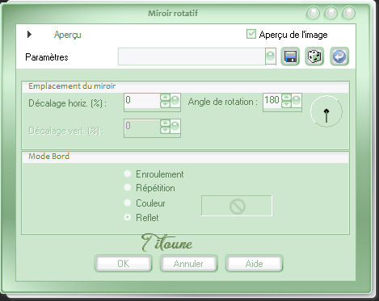Select the Reflet edge mode
This screenshot has width=379, height=301.
(128, 217)
